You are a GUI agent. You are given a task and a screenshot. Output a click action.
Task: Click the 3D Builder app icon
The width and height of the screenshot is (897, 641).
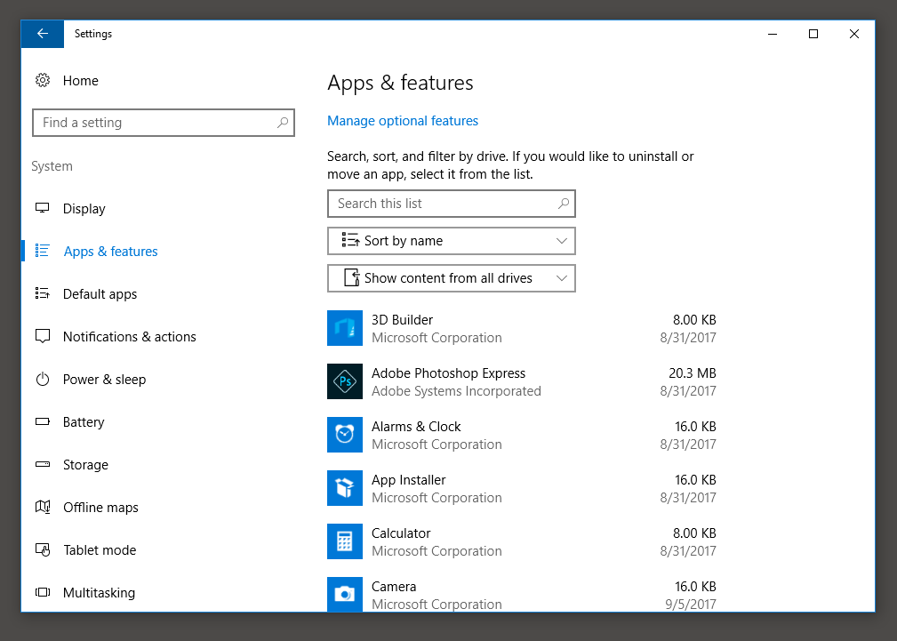point(345,328)
